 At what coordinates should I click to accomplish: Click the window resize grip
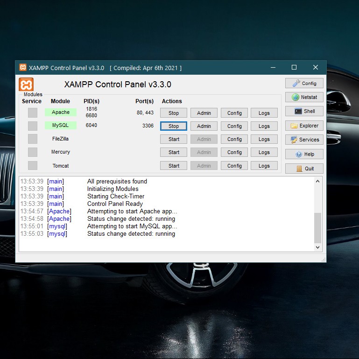(324, 260)
